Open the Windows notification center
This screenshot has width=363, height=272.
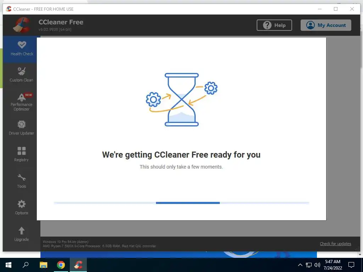click(x=351, y=265)
